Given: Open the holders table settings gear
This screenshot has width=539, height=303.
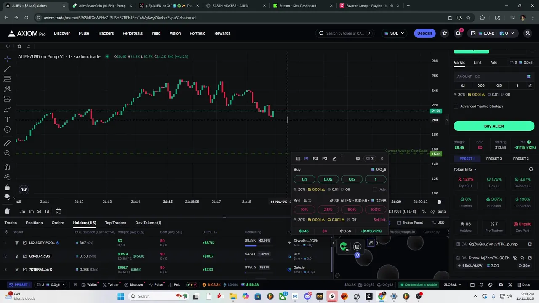Looking at the screenshot, I should [6, 232].
